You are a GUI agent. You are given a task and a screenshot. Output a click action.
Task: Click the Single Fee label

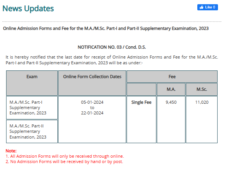pyautogui.click(x=141, y=102)
